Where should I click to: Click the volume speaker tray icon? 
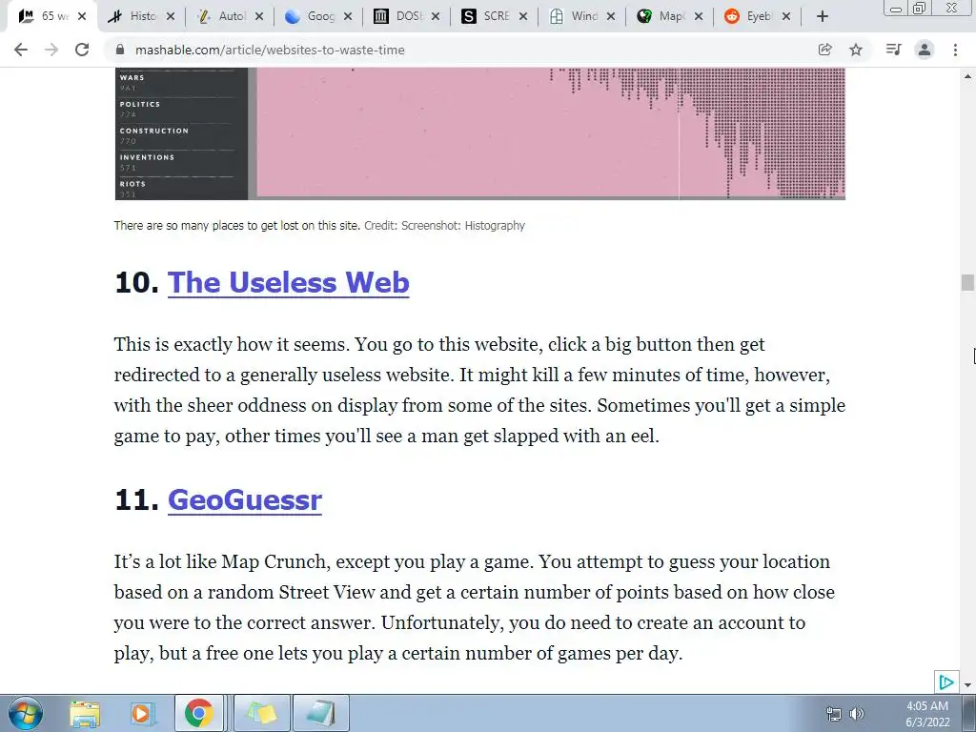pos(857,714)
